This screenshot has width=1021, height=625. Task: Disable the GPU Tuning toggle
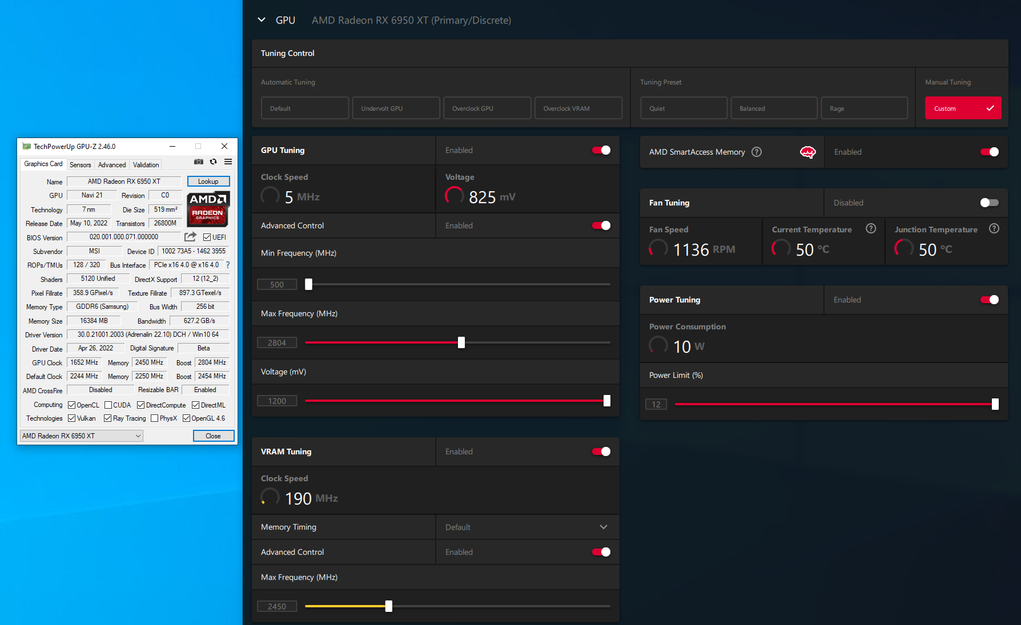(x=601, y=150)
